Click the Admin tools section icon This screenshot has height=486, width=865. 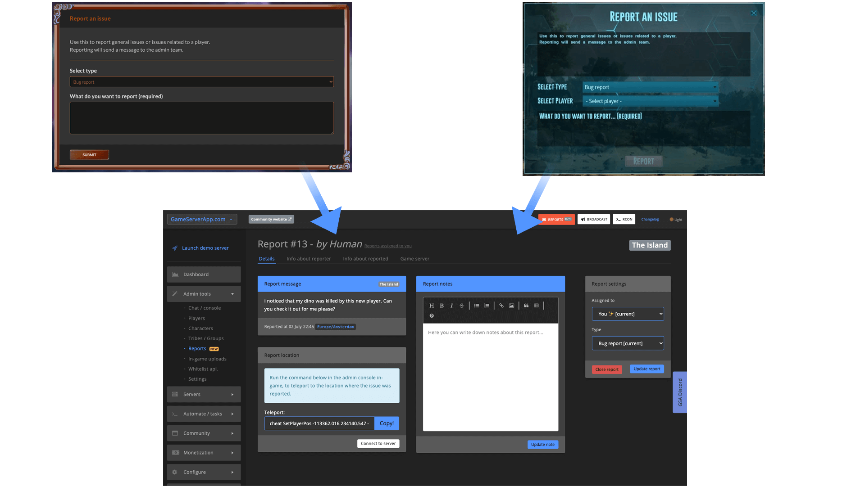click(175, 294)
